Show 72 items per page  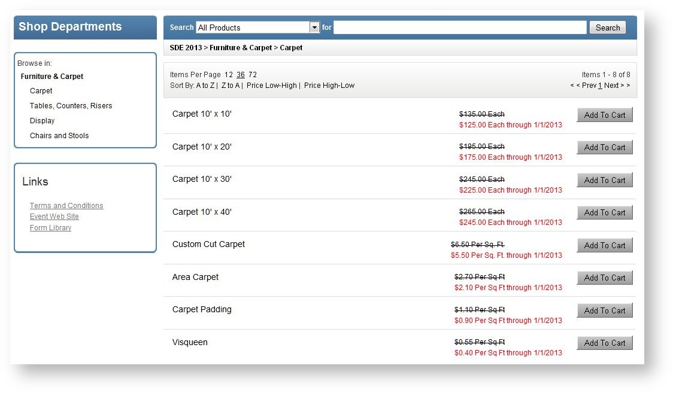click(253, 75)
